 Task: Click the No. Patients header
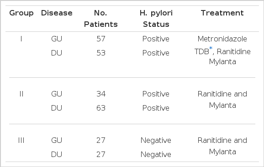(100, 19)
